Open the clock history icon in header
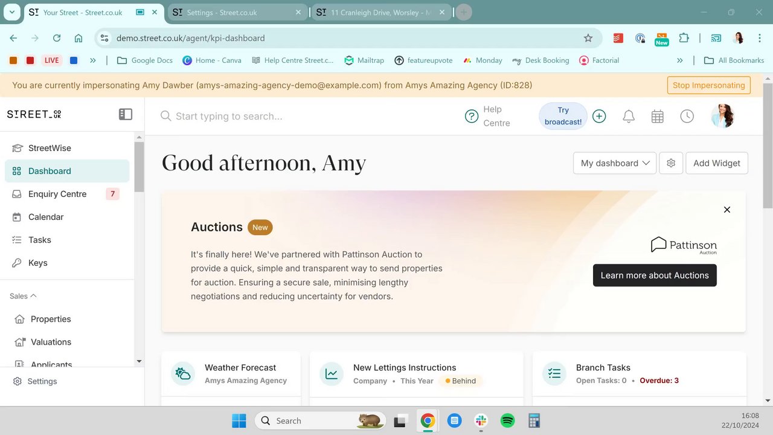The width and height of the screenshot is (773, 435). point(687,116)
